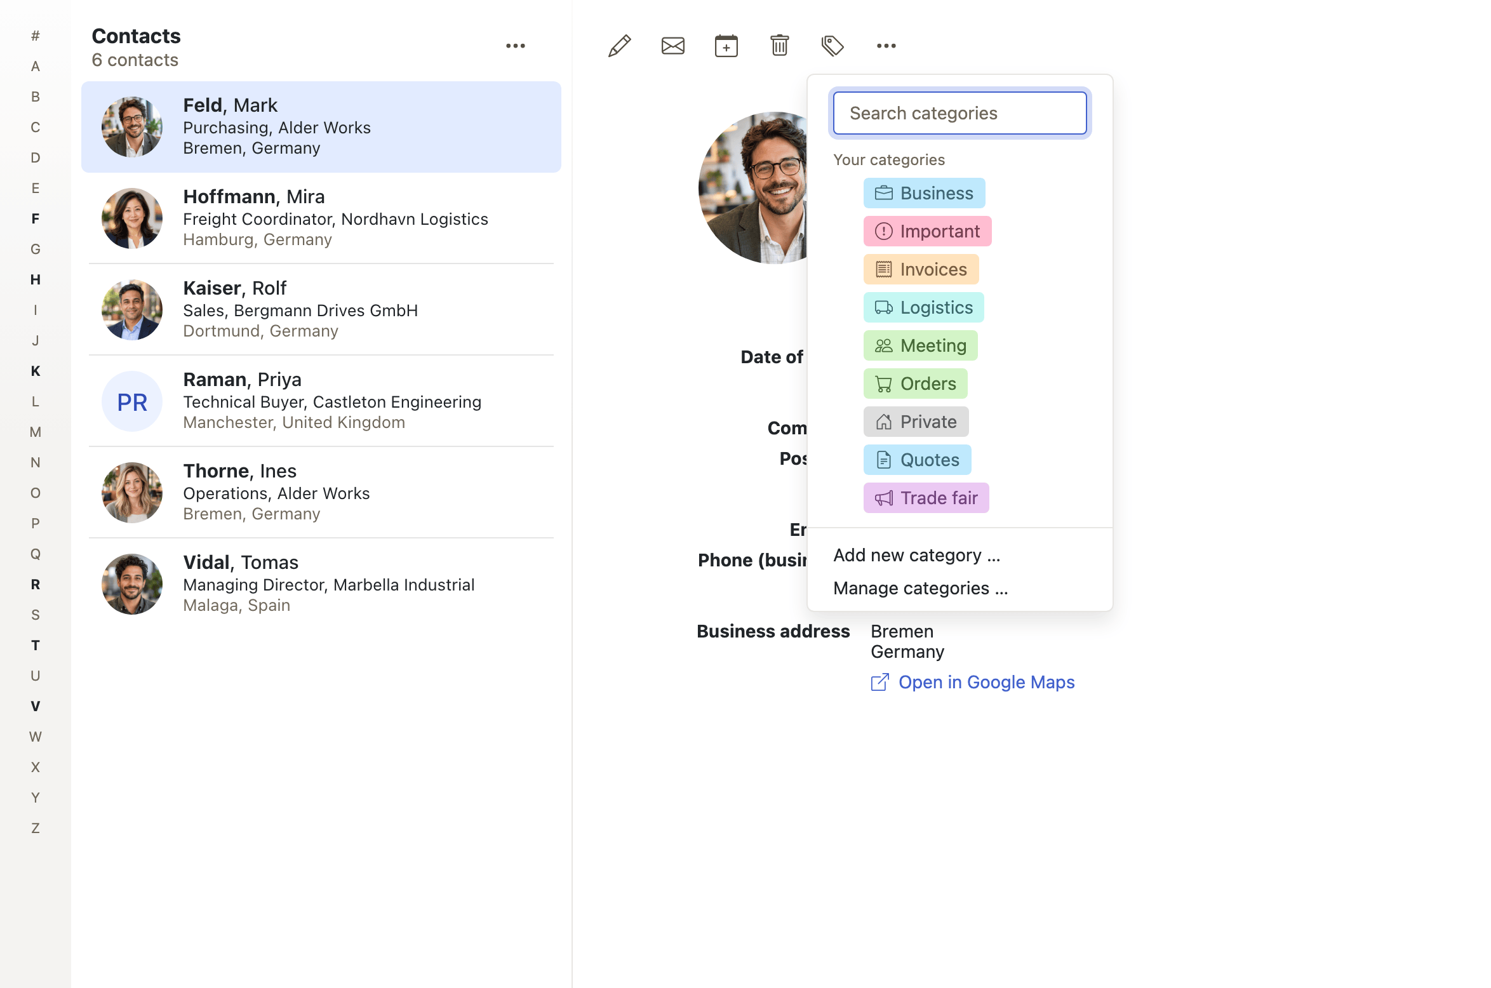Click Tomas Vidal's list avatar
Viewport: 1491px width, 988px height.
tap(132, 584)
